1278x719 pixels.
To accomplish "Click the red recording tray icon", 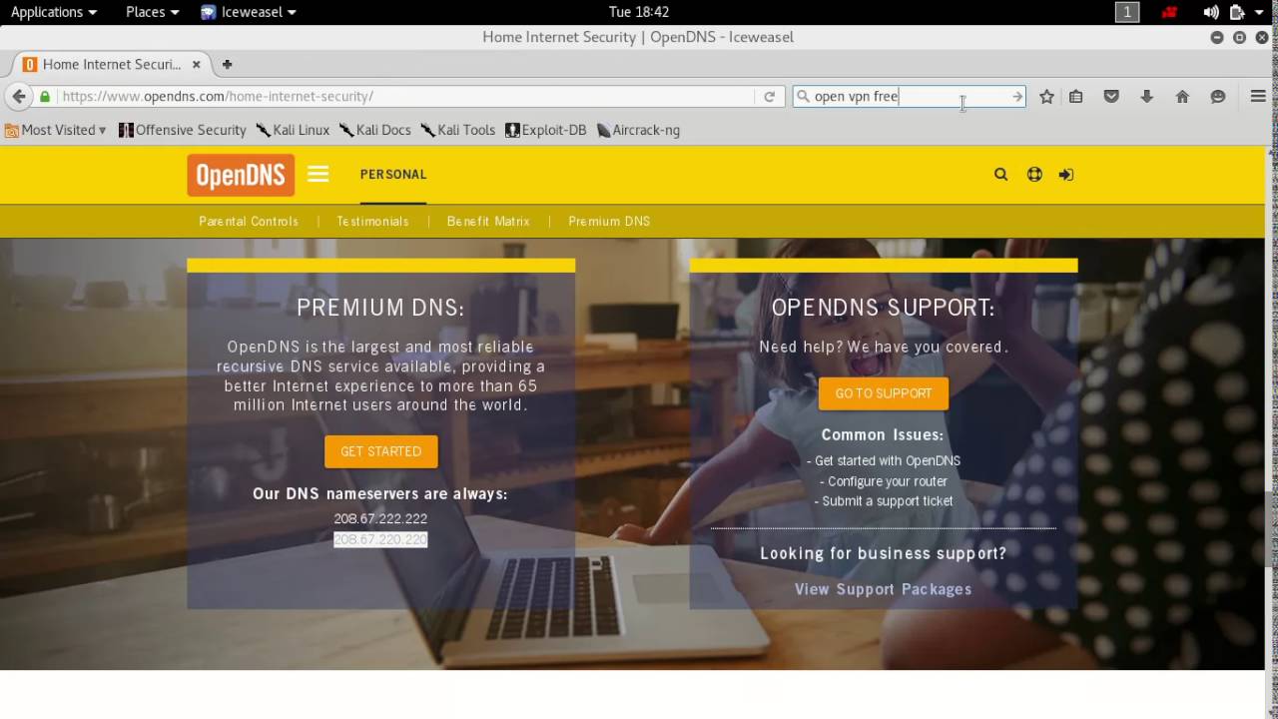I will tap(1169, 12).
